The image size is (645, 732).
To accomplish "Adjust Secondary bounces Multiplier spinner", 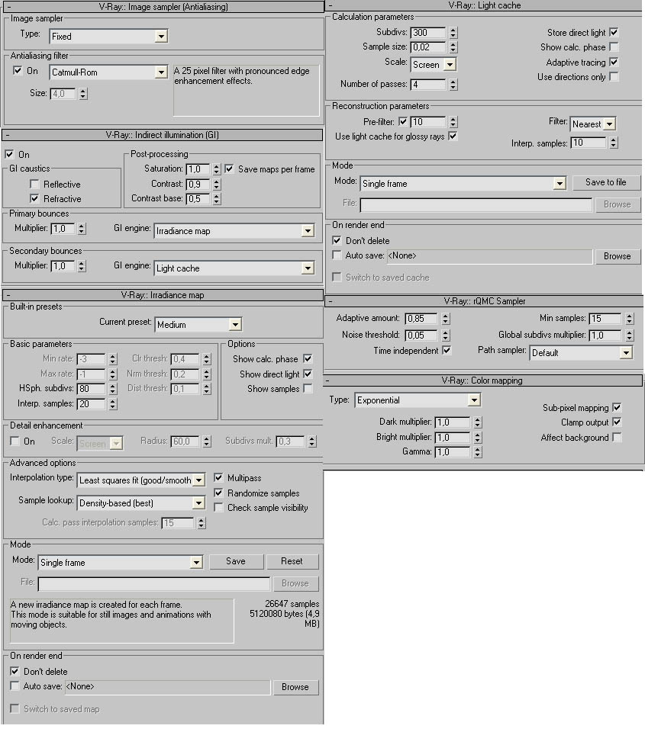I will tap(82, 266).
